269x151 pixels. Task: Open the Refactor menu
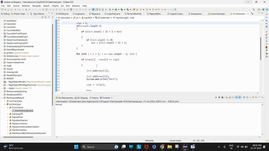26,6
